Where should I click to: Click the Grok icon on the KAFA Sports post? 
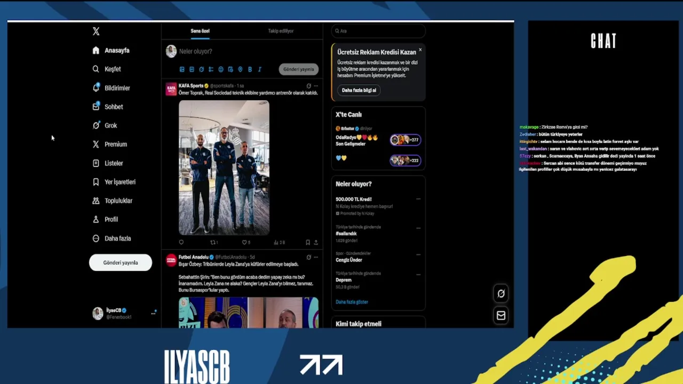(x=308, y=86)
